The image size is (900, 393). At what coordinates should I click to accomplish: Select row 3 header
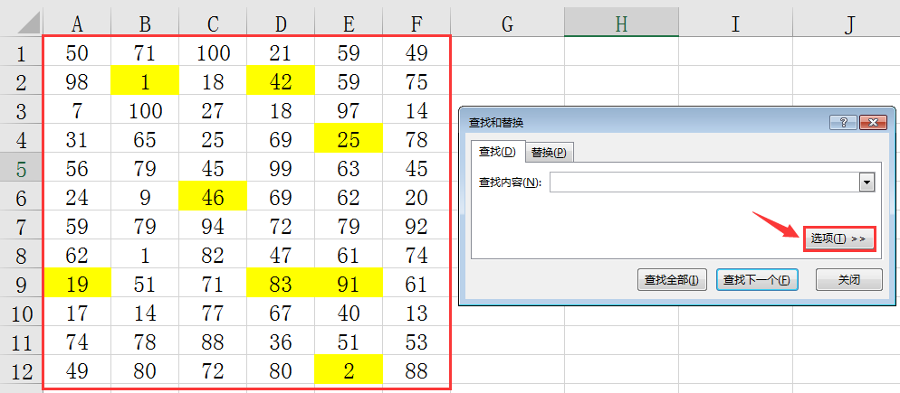tap(21, 111)
